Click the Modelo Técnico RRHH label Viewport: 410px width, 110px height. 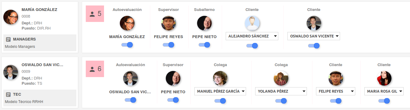(x=24, y=102)
